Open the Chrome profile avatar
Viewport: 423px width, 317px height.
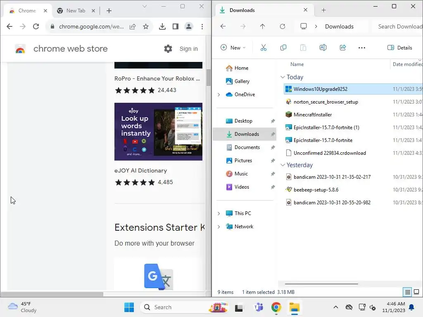pos(188,26)
